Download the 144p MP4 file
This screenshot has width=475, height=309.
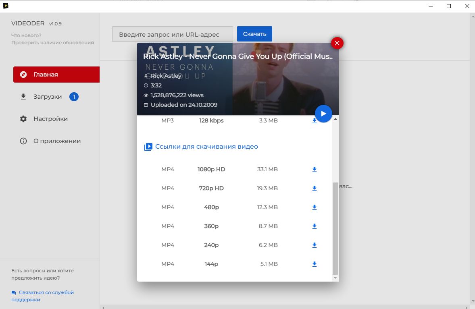tap(315, 264)
